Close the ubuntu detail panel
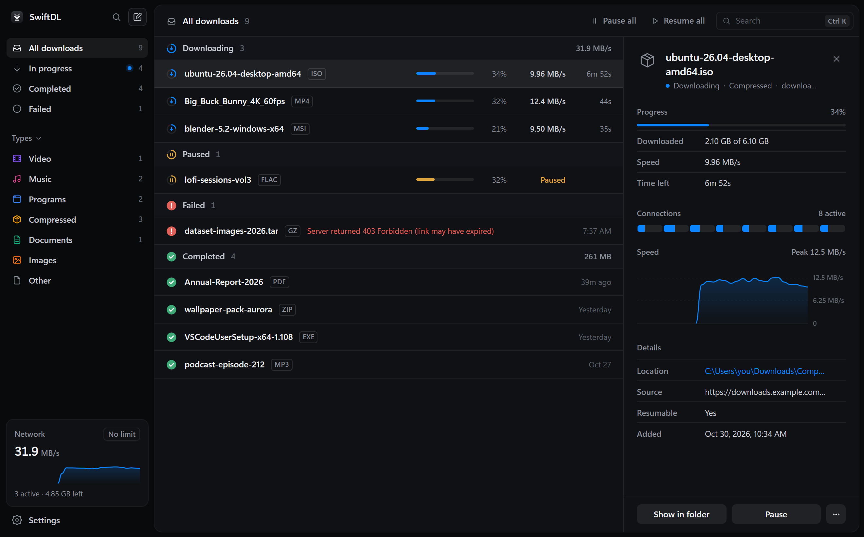Screen dimensions: 864x537 pyautogui.click(x=836, y=59)
